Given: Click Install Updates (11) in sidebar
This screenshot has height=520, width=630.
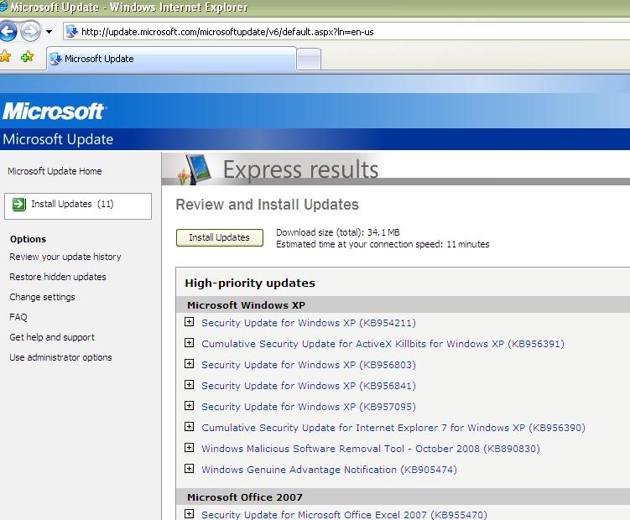Looking at the screenshot, I should (78, 206).
